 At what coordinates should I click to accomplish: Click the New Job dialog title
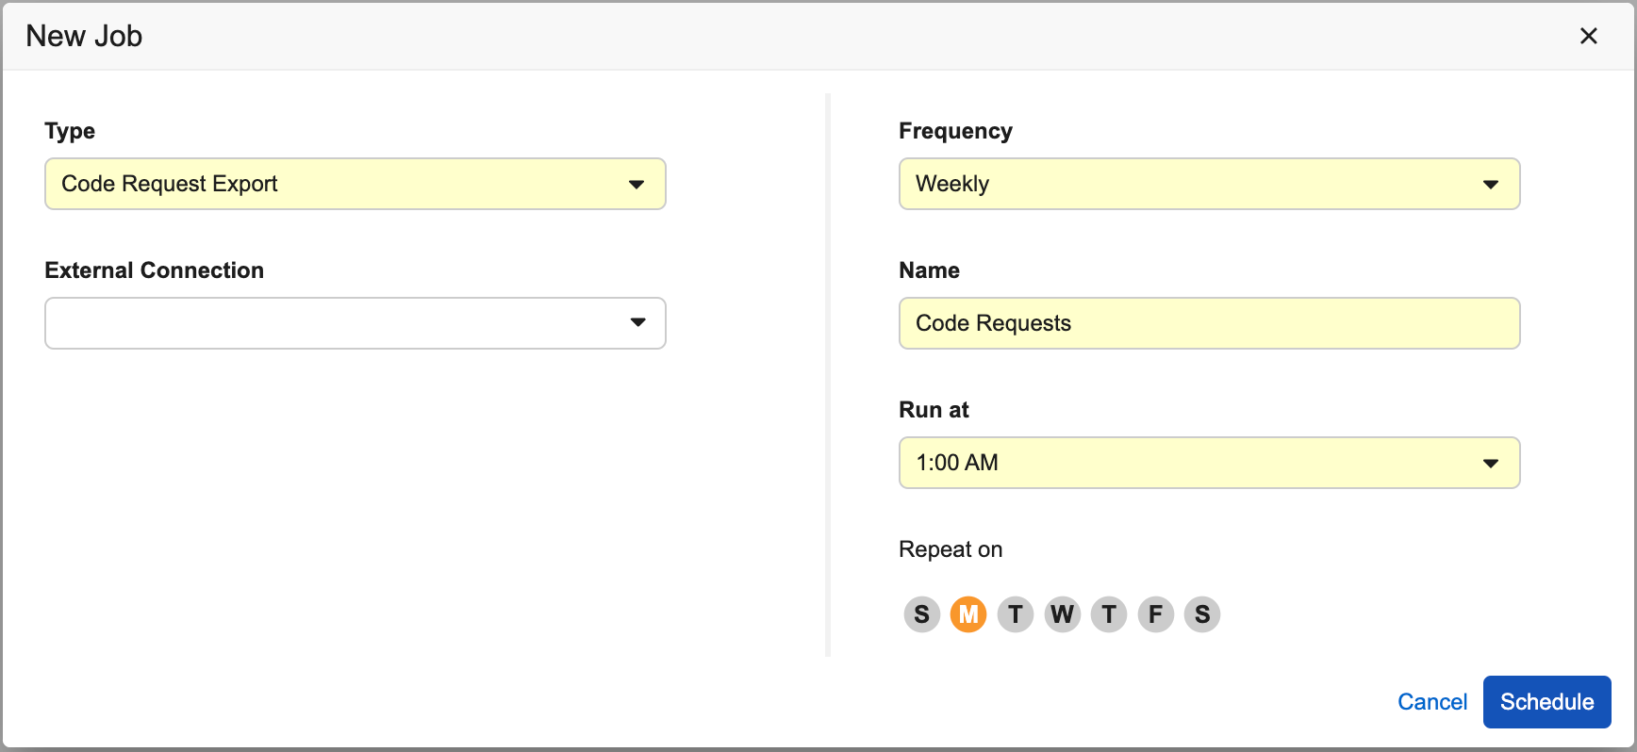84,36
